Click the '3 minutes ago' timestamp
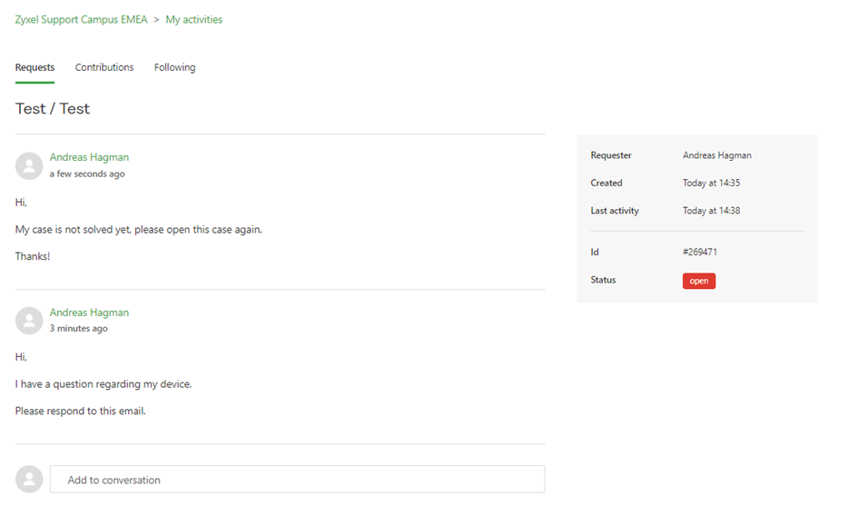Viewport: 858px width, 526px height. coord(78,328)
